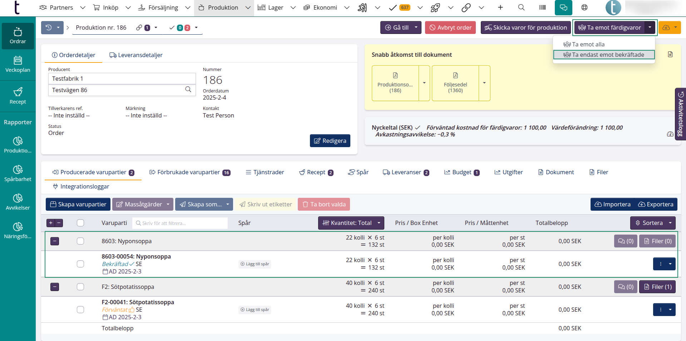Open Spårbarhet report in sidebar
Viewport: 686px width, 341px height.
[x=18, y=174]
